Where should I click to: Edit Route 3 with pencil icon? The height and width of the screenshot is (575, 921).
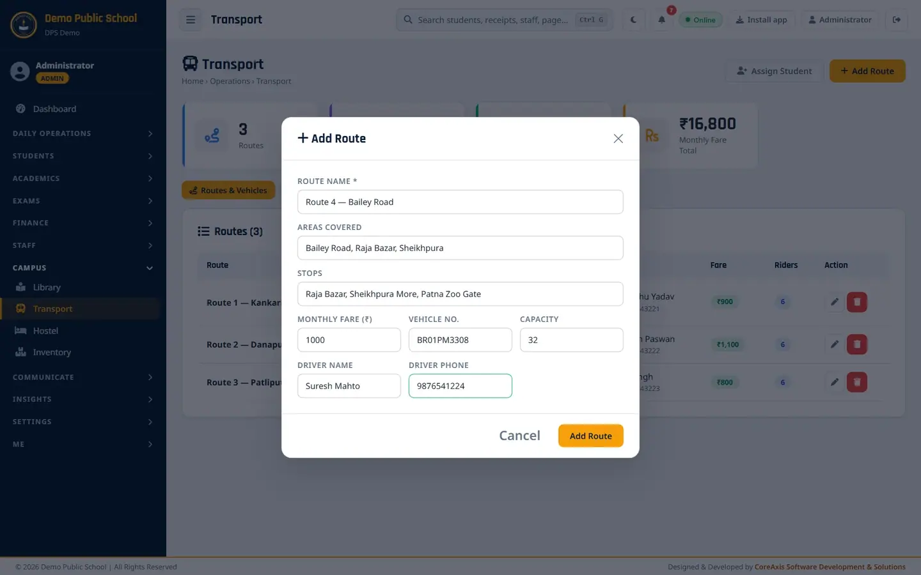[x=835, y=382]
